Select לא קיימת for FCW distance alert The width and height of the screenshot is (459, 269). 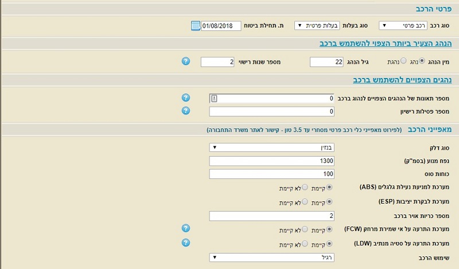pos(305,229)
